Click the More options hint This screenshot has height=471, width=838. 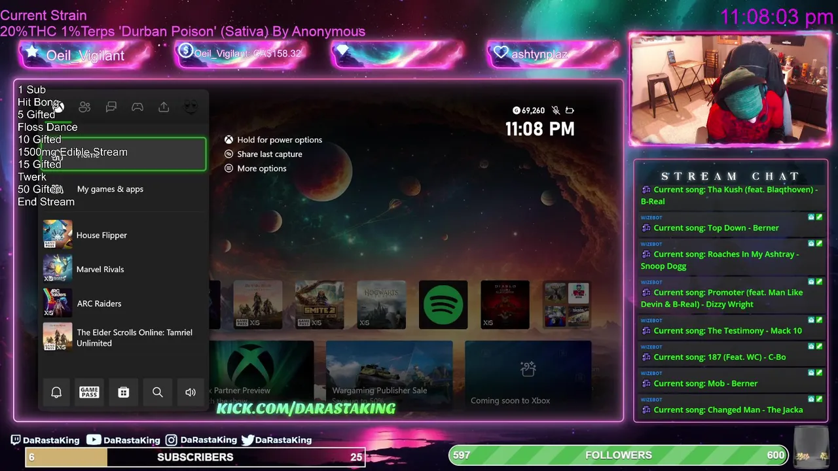click(255, 169)
